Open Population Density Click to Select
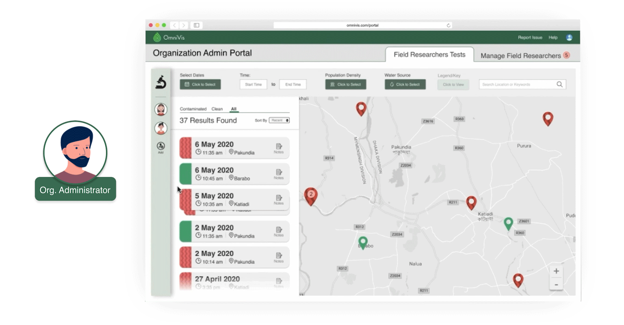The height and width of the screenshot is (325, 624). click(x=346, y=84)
